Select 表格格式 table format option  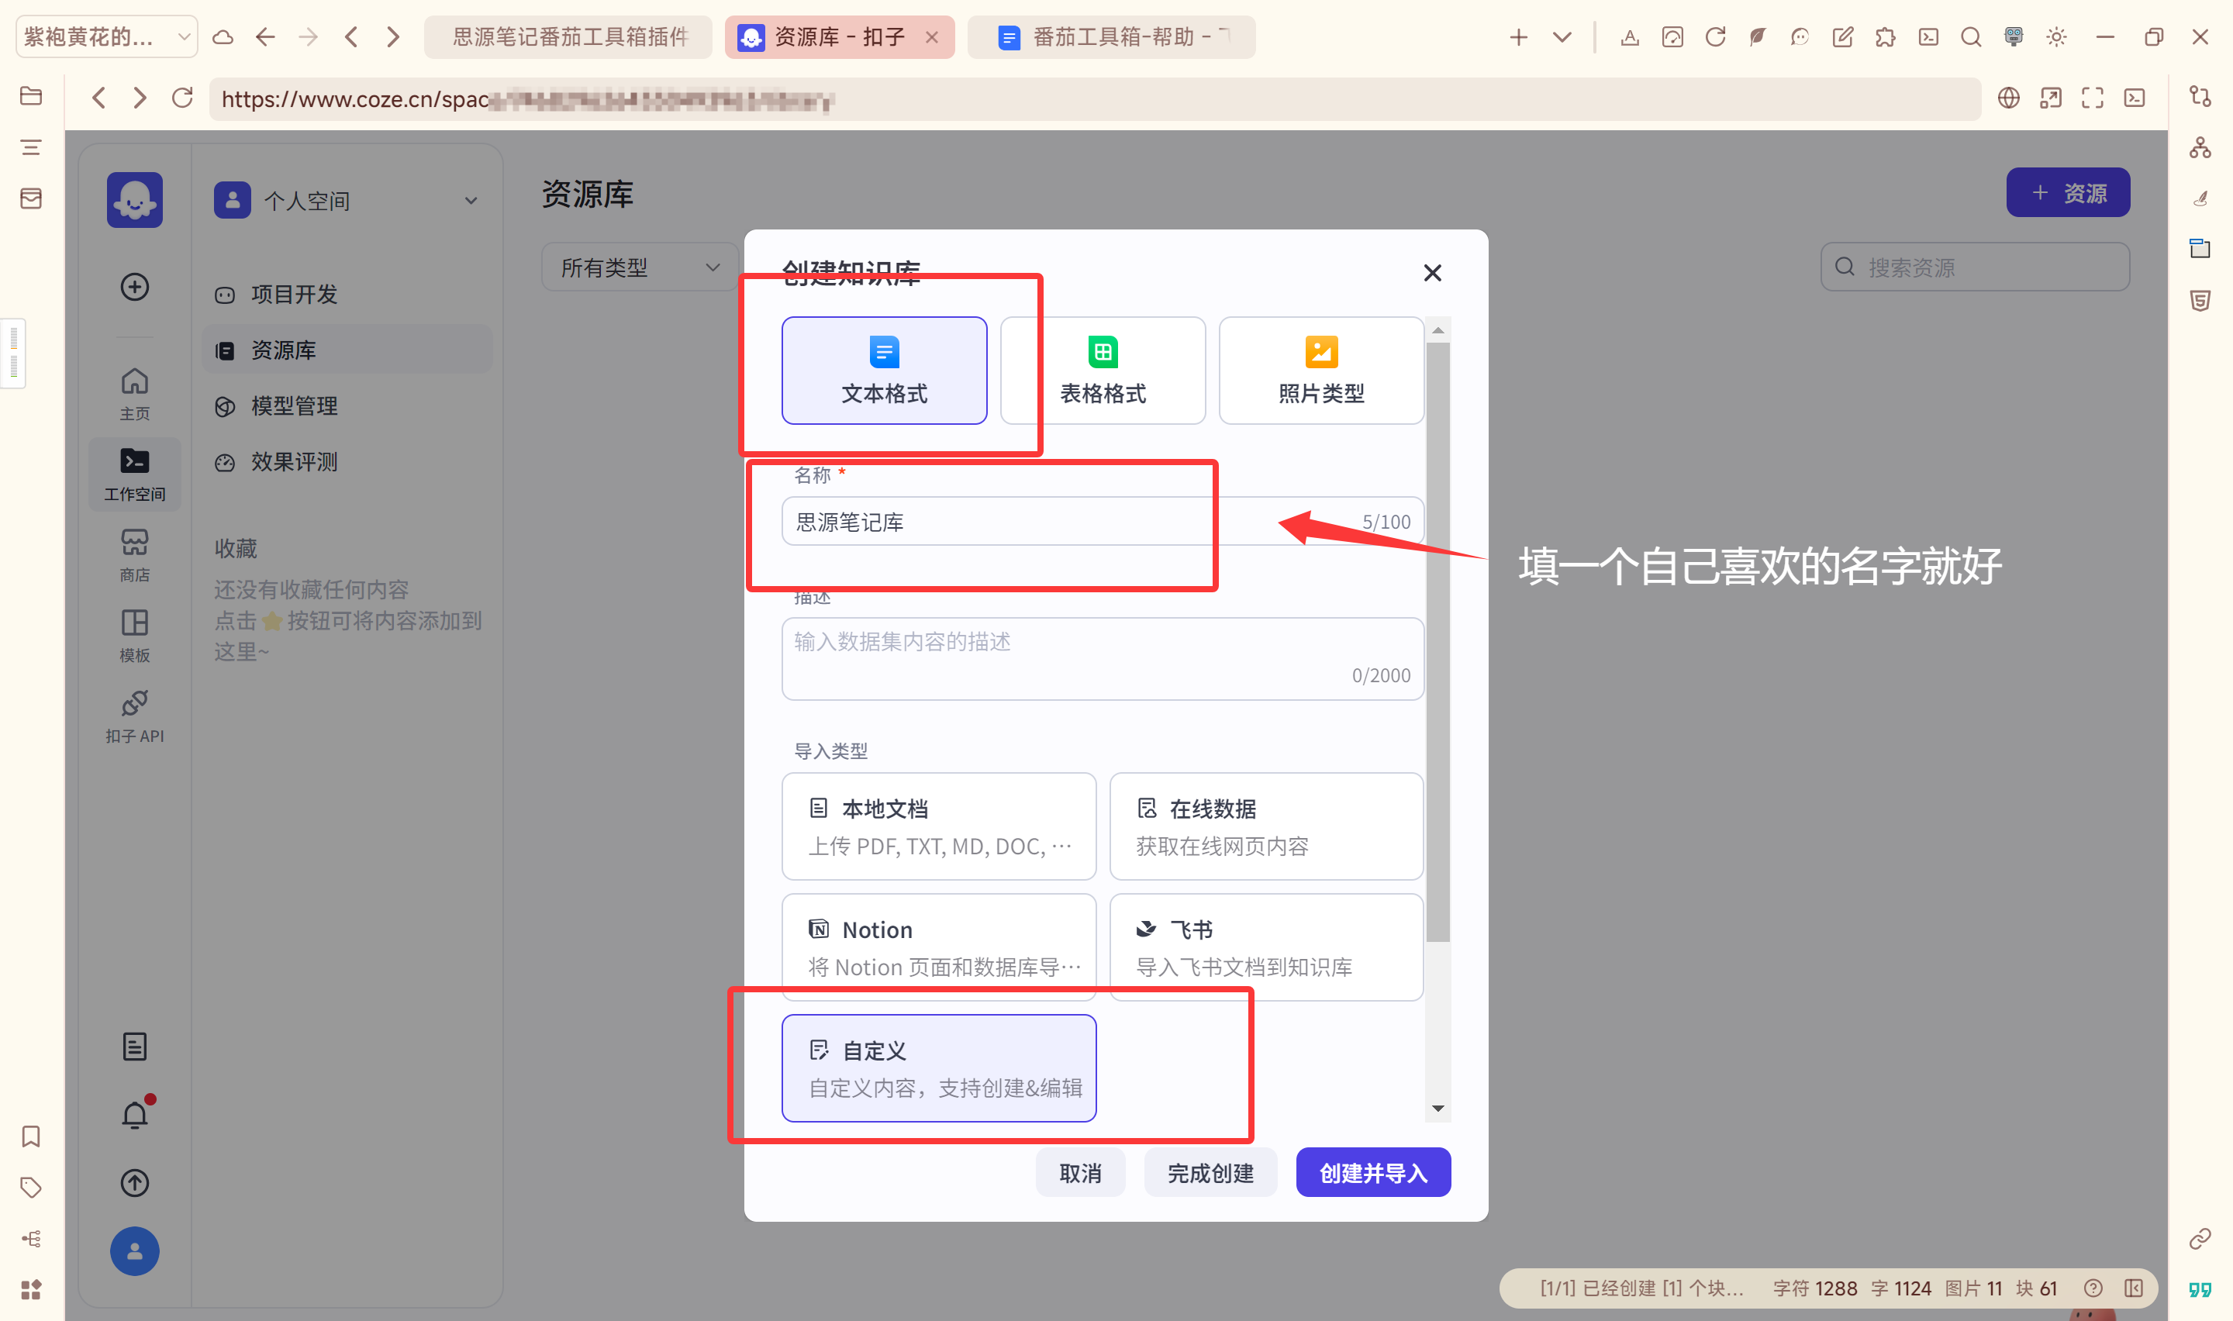click(x=1102, y=371)
